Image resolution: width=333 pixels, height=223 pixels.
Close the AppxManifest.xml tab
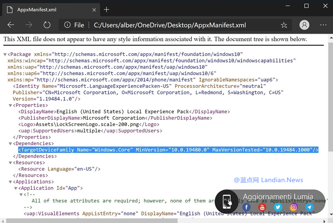tap(94, 9)
